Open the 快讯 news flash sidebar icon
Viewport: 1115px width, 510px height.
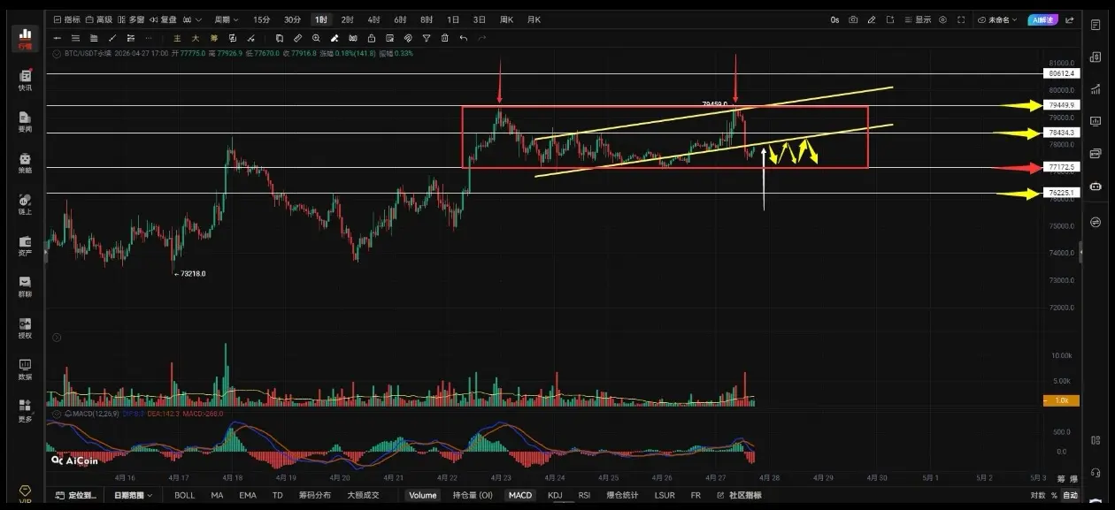(x=25, y=80)
